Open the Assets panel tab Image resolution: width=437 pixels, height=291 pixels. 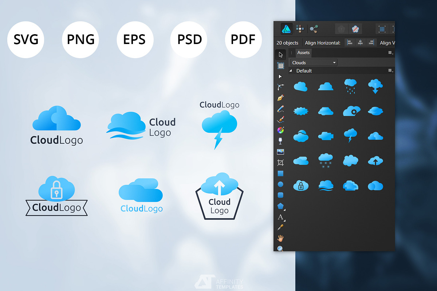coord(303,53)
